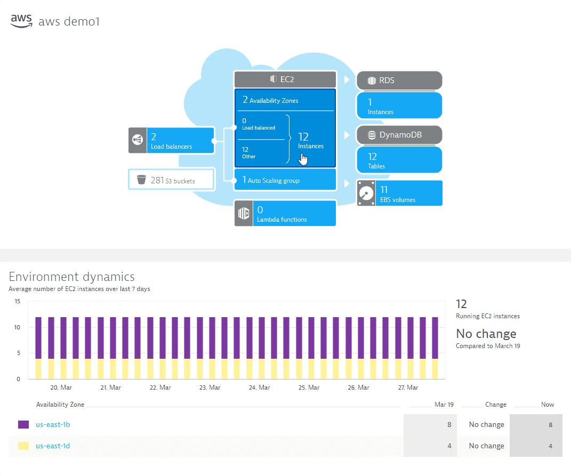Click the arrow pointing to EBS volumes
571x476 pixels.
point(347,183)
